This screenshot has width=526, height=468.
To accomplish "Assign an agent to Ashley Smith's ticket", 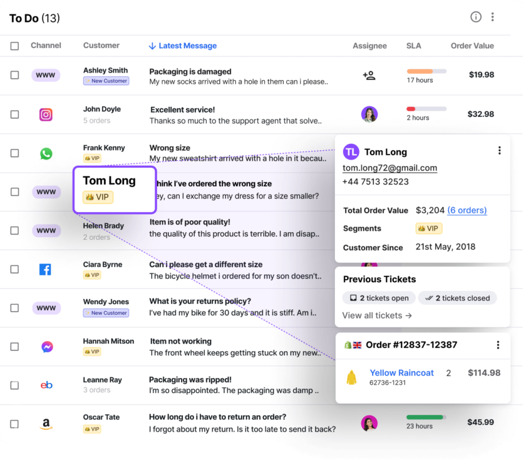I will click(369, 74).
